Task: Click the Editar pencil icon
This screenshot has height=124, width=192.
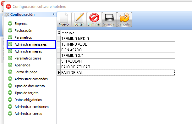Action: [79, 18]
